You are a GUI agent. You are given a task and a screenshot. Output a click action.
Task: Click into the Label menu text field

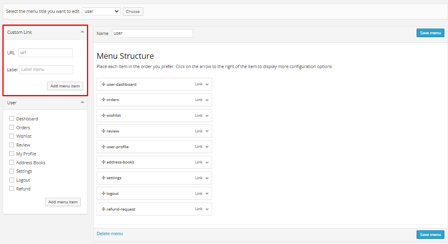click(x=46, y=70)
